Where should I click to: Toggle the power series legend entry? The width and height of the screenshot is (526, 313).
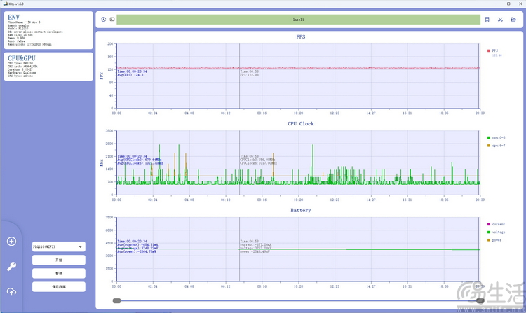pyautogui.click(x=497, y=240)
